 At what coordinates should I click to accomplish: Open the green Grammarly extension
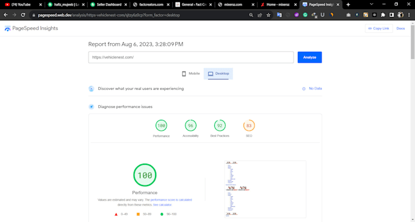[x=305, y=15]
